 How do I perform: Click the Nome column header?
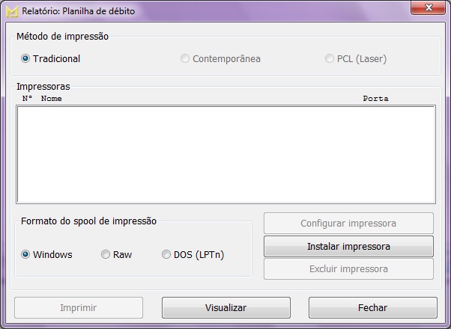tap(51, 98)
